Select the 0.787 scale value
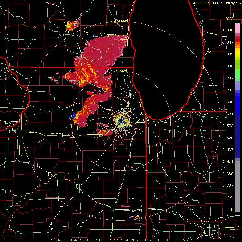The height and width of the screenshot is (242, 242). point(228,78)
